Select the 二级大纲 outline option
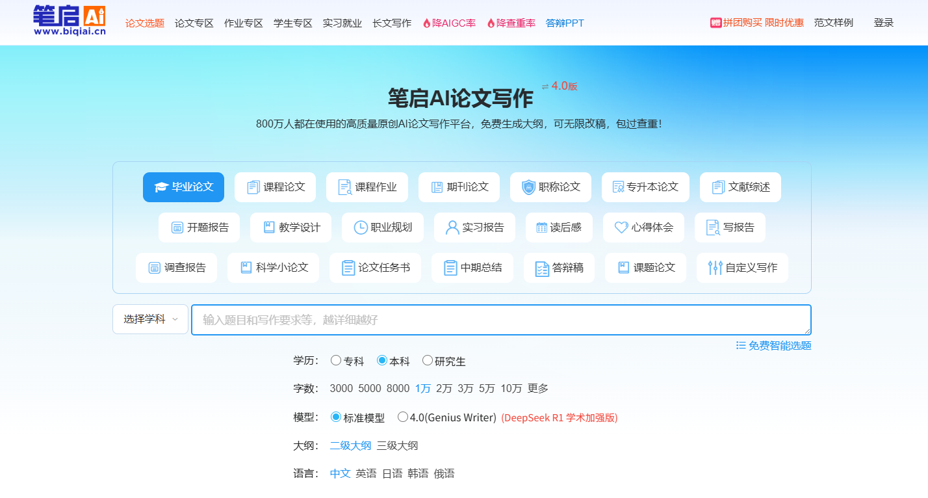 point(351,446)
